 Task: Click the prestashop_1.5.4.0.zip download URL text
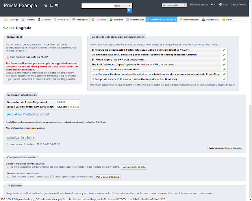click(72, 122)
